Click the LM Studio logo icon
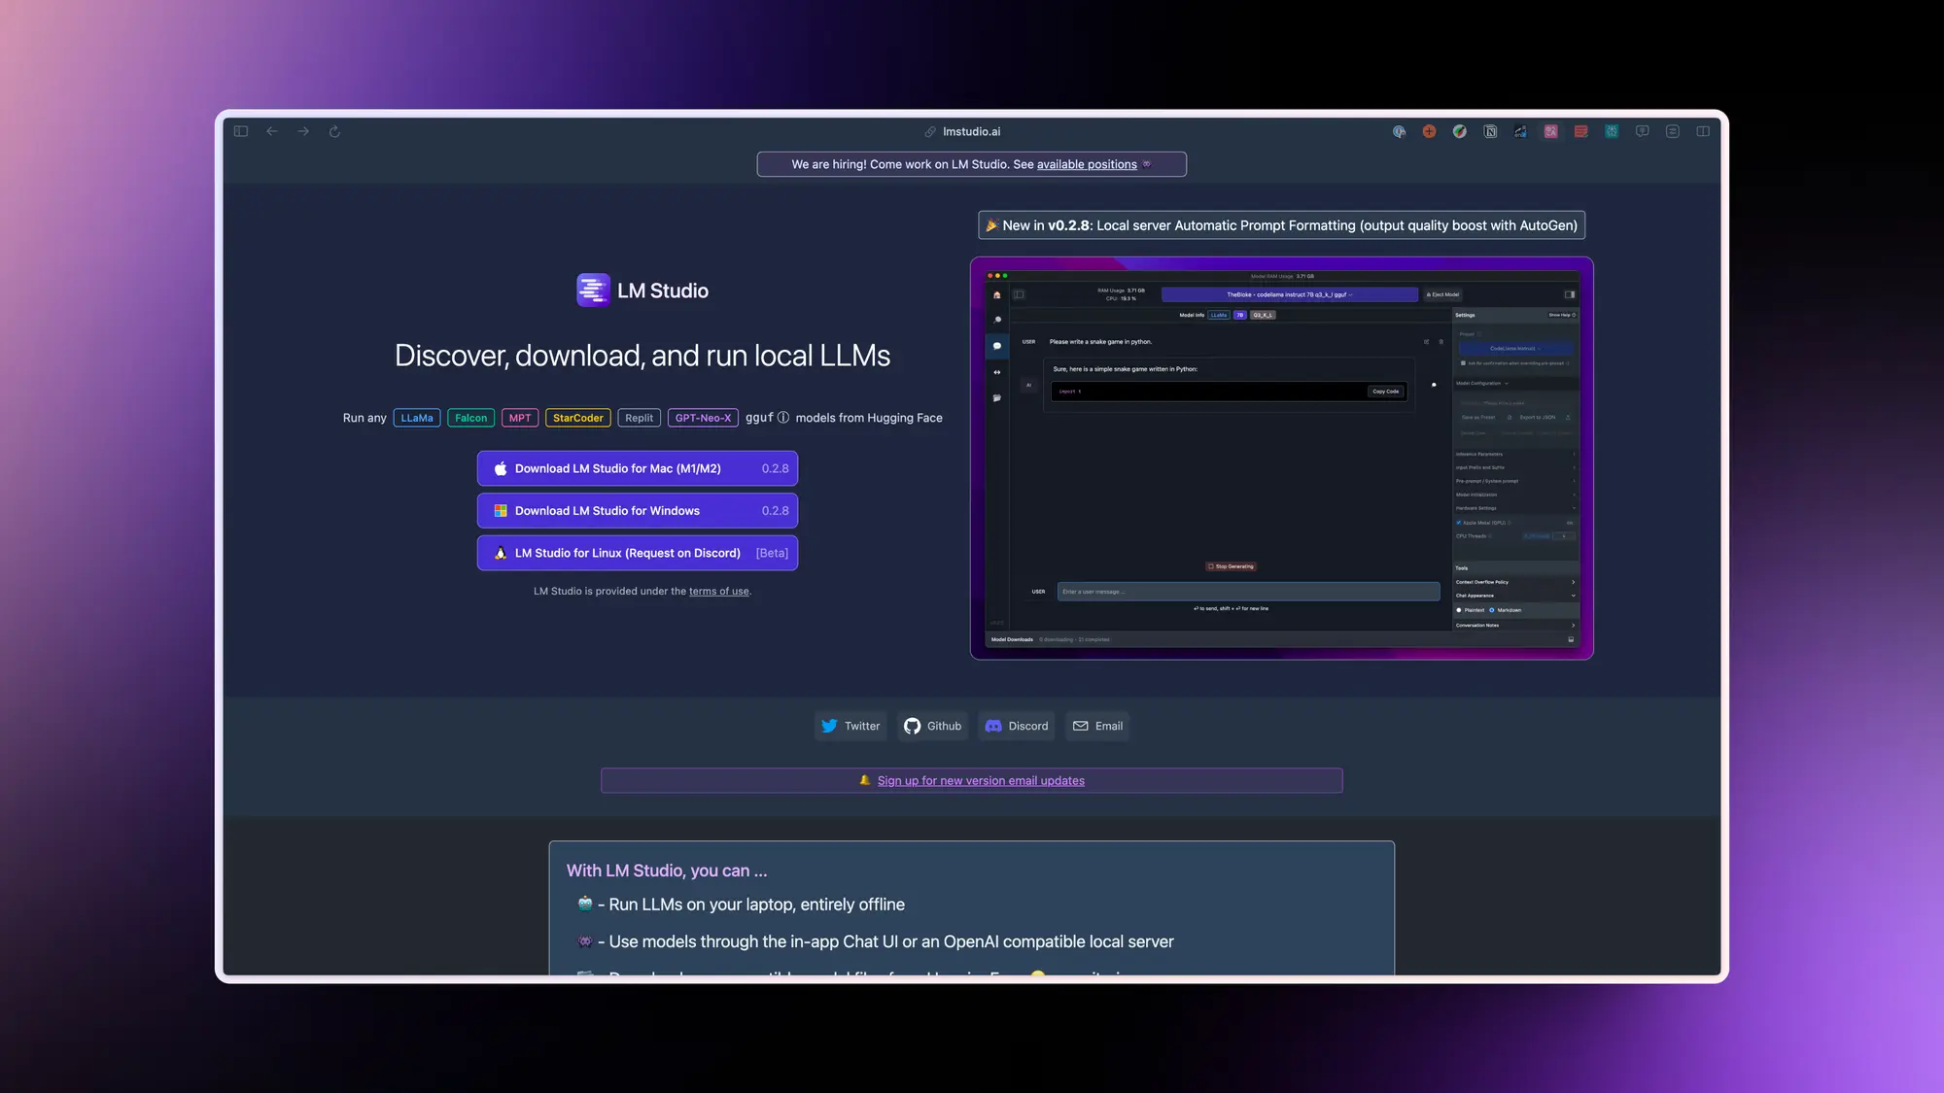Screen dimensions: 1944x1093 (593, 290)
